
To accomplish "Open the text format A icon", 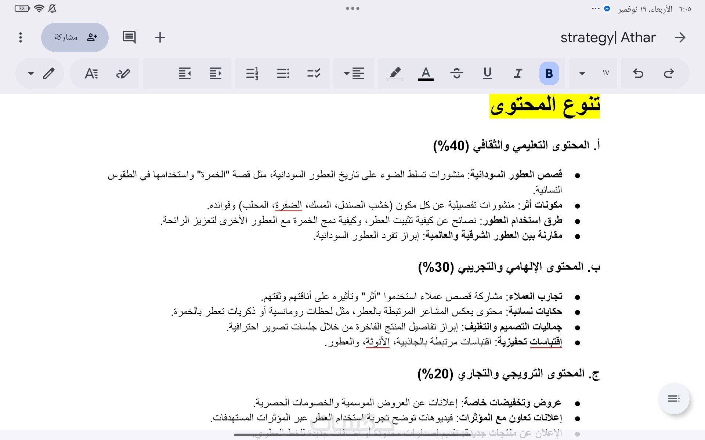I will click(91, 73).
